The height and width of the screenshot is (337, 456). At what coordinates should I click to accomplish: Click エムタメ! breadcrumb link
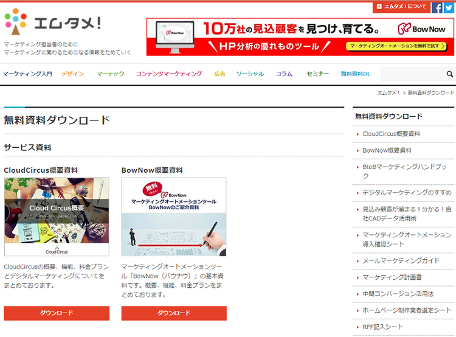(x=389, y=93)
